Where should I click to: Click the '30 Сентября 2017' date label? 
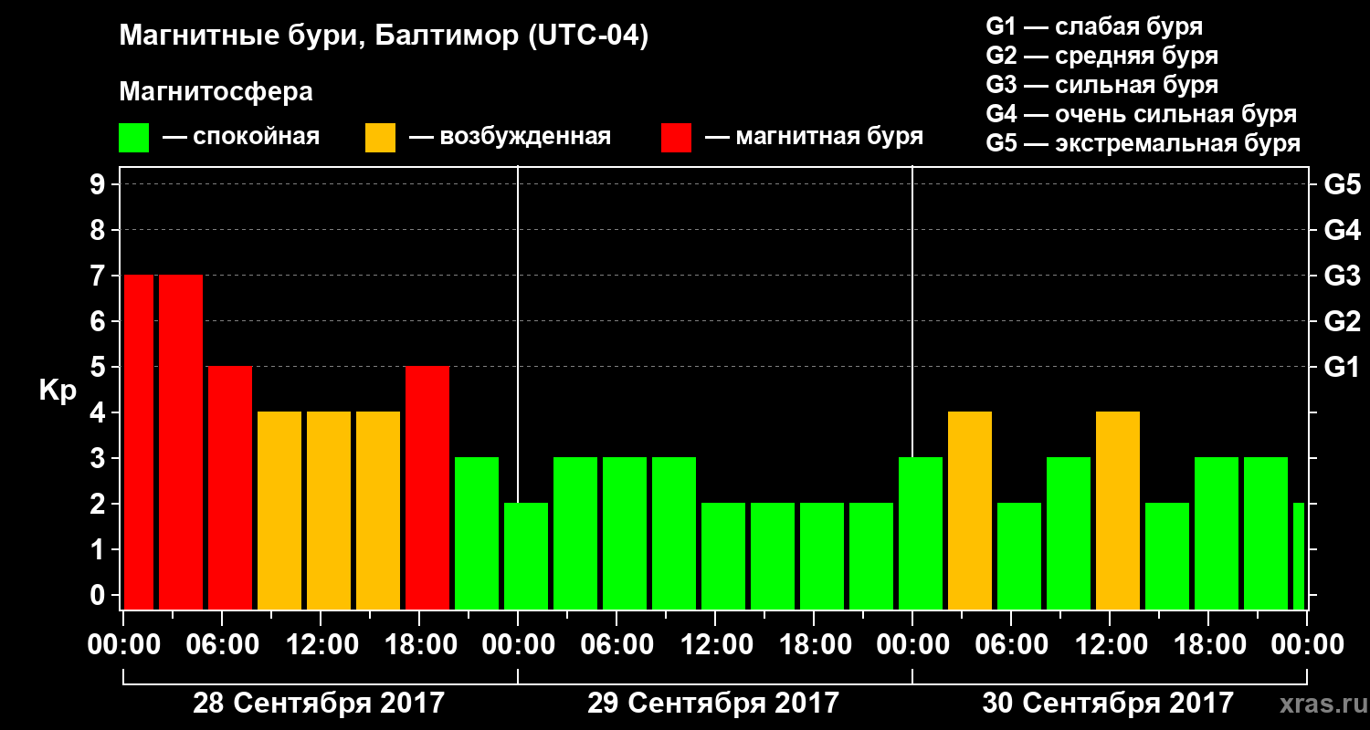tap(1108, 704)
